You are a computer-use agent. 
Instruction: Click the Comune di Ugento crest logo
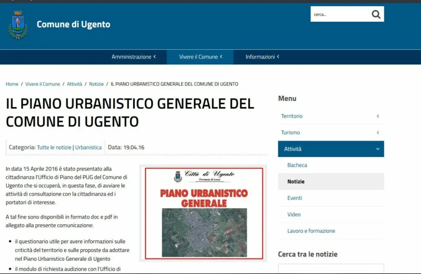pos(18,25)
